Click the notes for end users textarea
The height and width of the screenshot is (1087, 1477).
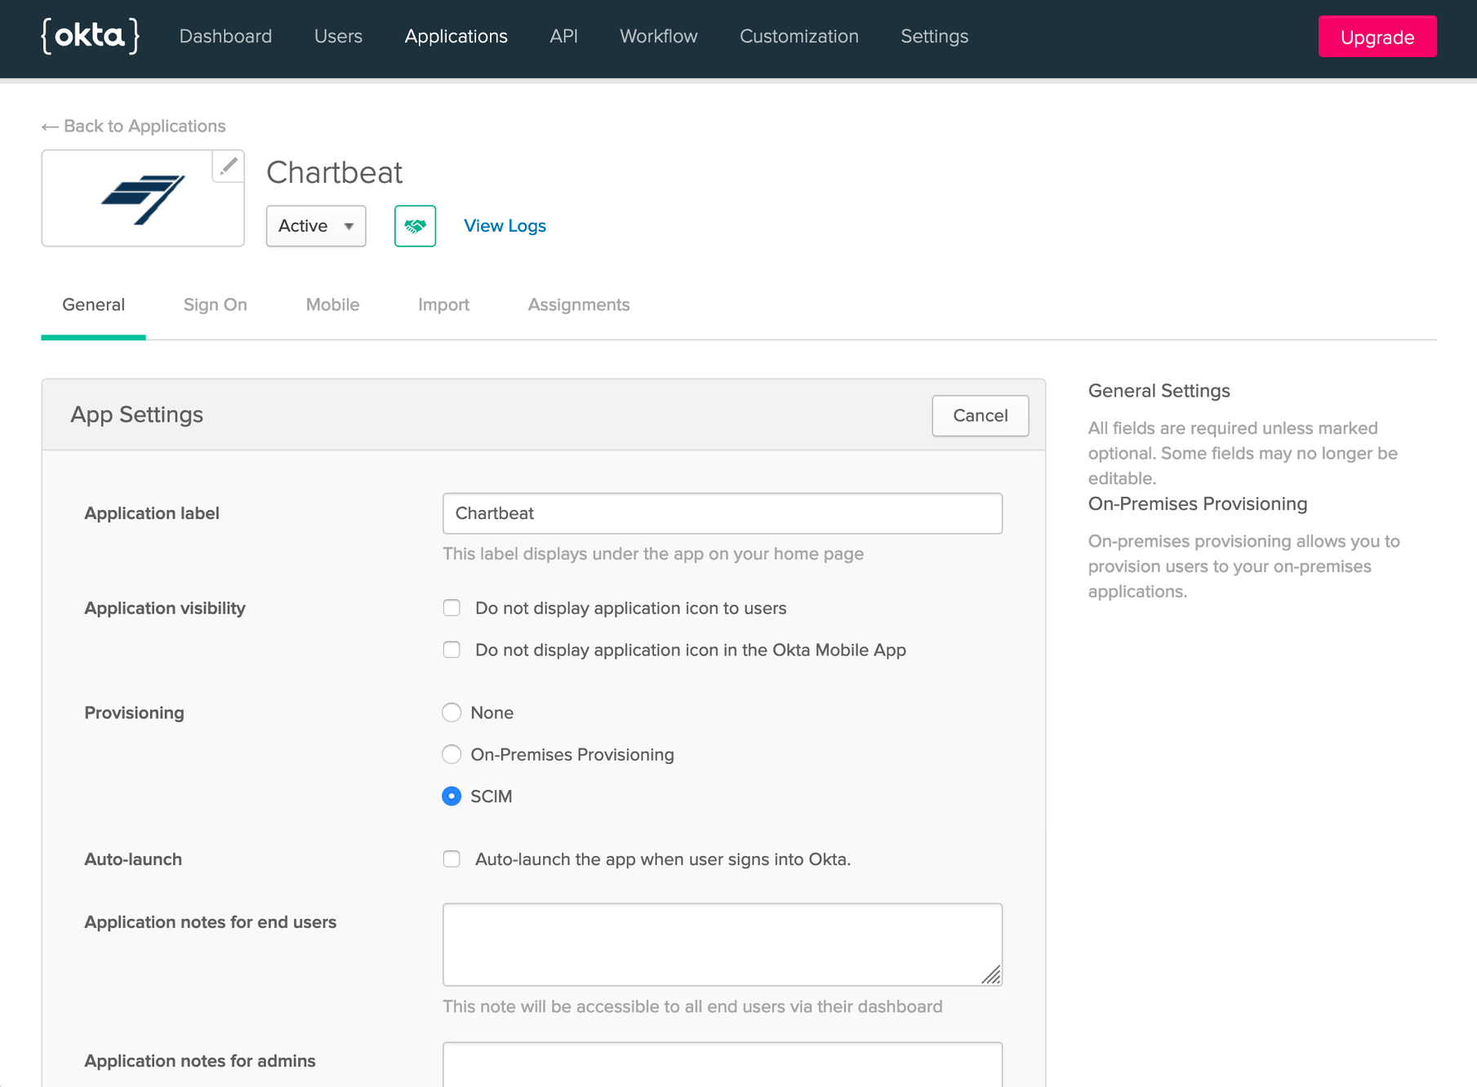pyautogui.click(x=723, y=944)
